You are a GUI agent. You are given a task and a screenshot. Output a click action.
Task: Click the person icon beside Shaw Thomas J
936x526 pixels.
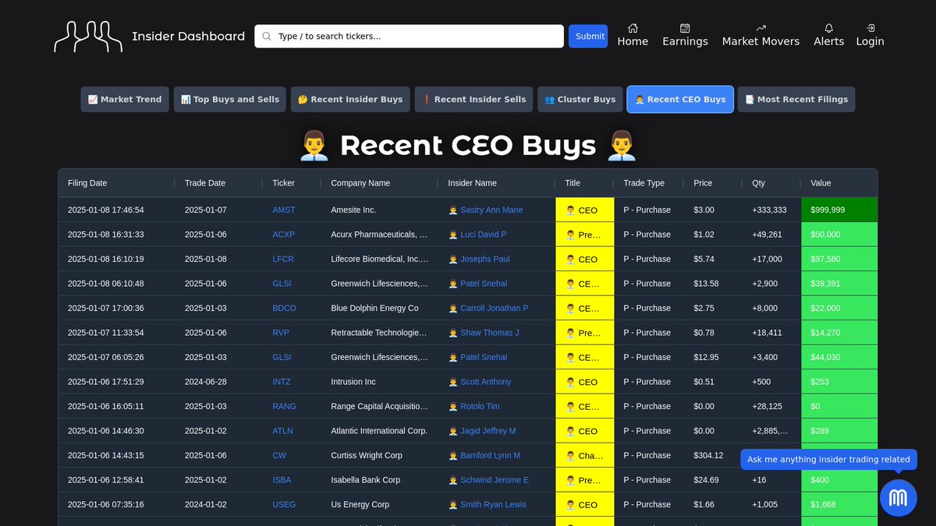click(x=453, y=333)
